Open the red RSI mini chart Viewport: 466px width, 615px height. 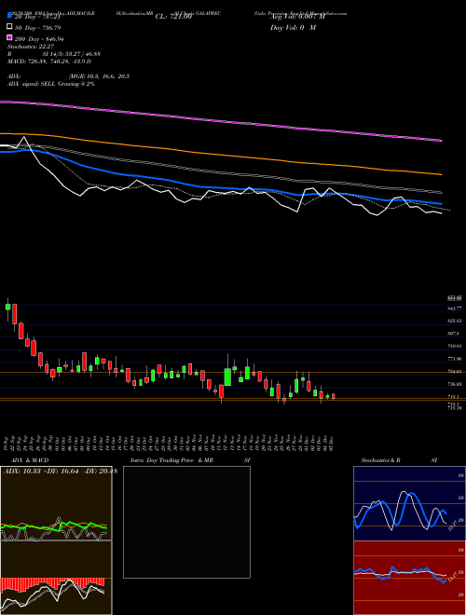tap(409, 578)
